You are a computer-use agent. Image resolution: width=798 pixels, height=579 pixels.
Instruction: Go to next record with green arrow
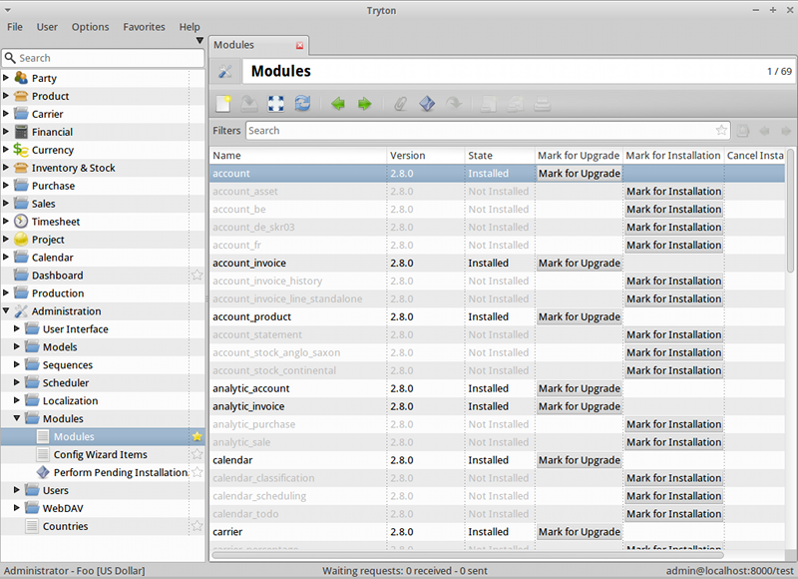pyautogui.click(x=364, y=103)
